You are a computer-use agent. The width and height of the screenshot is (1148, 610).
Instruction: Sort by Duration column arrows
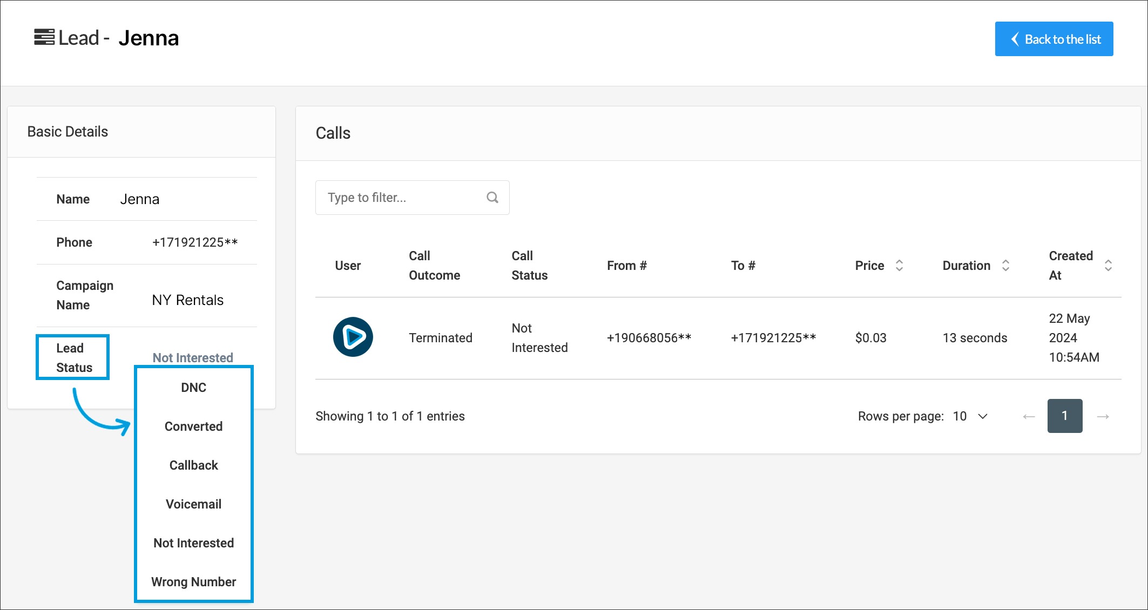[1005, 266]
